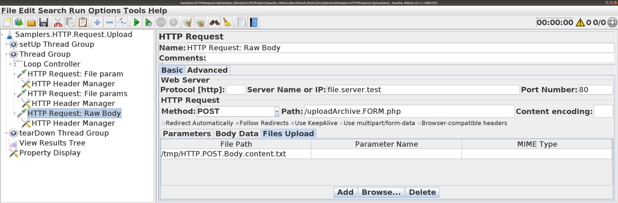Click the Path field /uploadArchive.FORM.php
The width and height of the screenshot is (618, 203).
[x=409, y=111]
